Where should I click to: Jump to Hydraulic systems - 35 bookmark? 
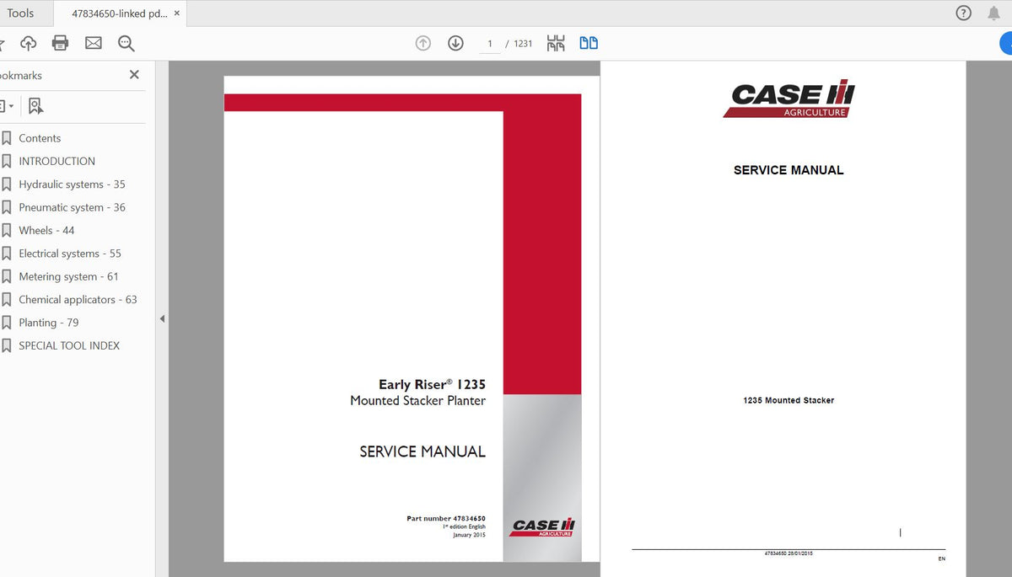pyautogui.click(x=73, y=184)
